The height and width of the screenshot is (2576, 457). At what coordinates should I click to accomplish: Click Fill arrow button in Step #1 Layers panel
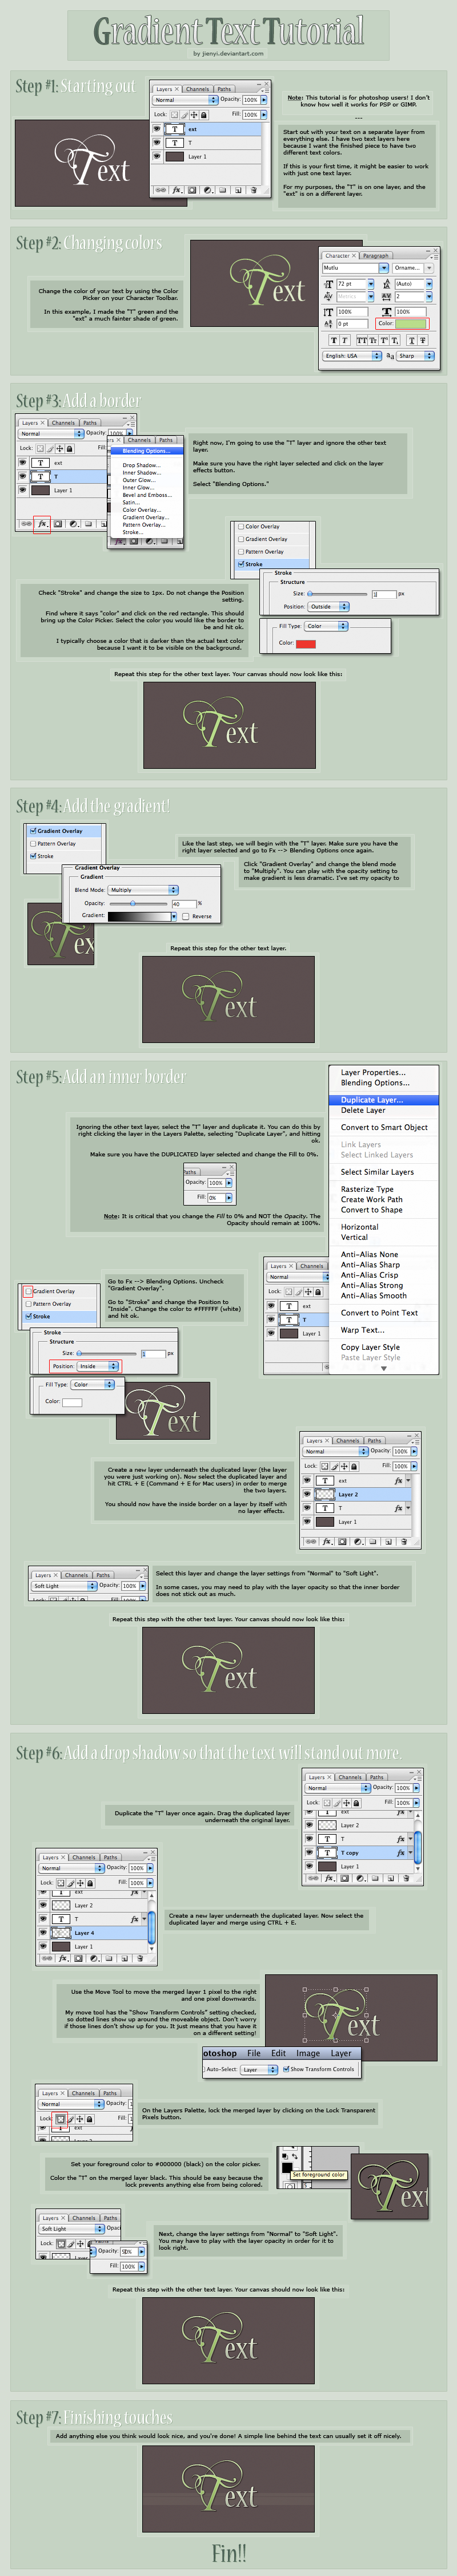(264, 115)
